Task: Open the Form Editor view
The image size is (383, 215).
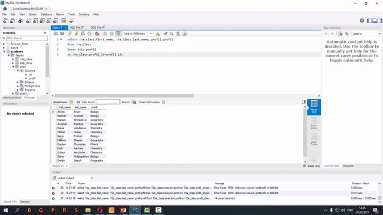Action: pyautogui.click(x=314, y=123)
